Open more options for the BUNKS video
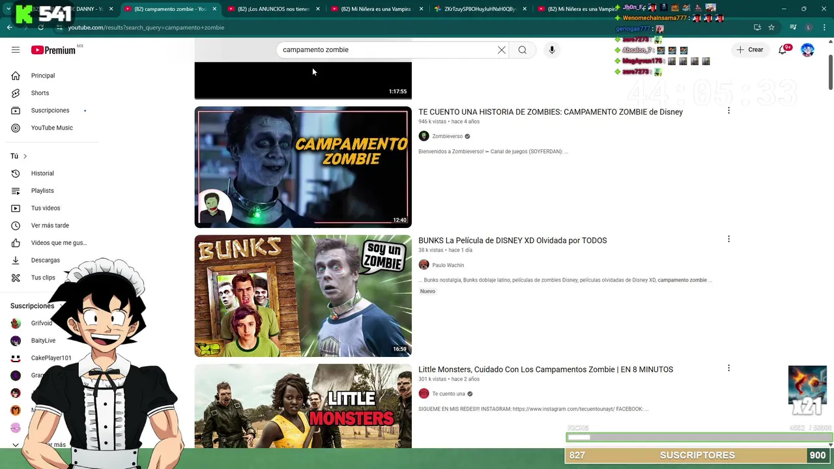Screen dimensions: 834x469 tap(728, 239)
